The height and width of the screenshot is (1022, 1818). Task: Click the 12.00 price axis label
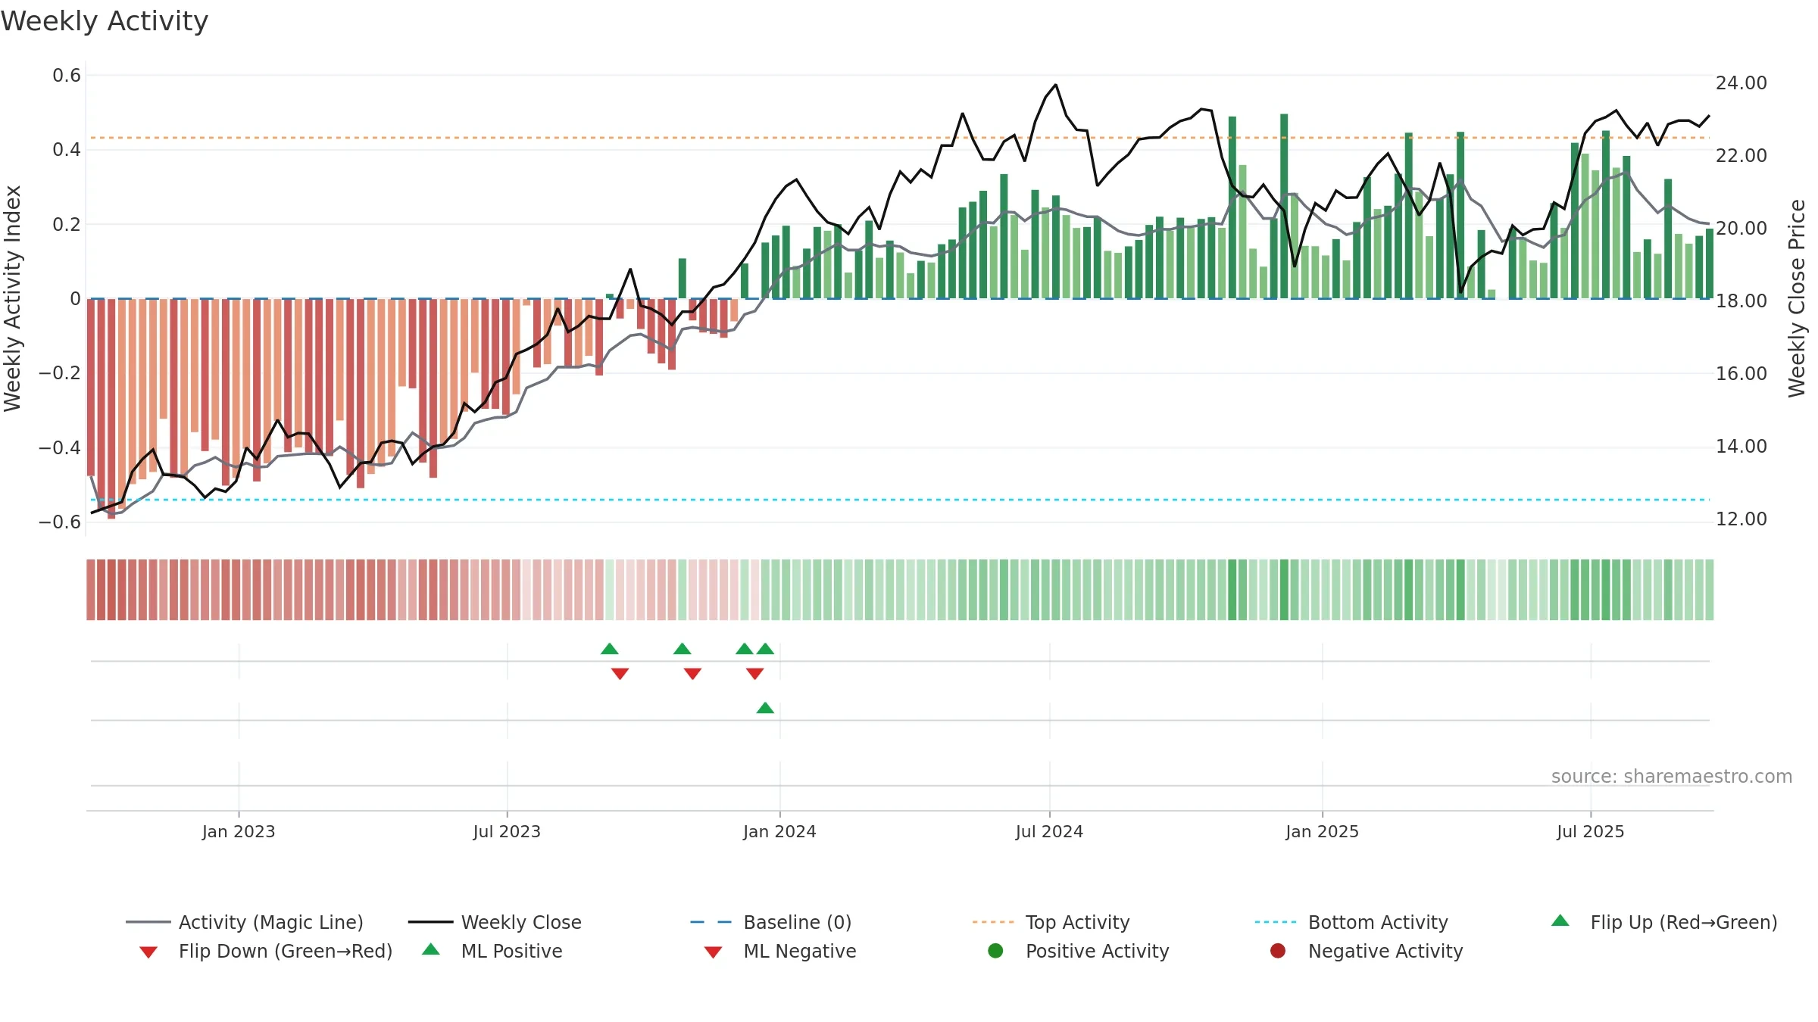1741,519
